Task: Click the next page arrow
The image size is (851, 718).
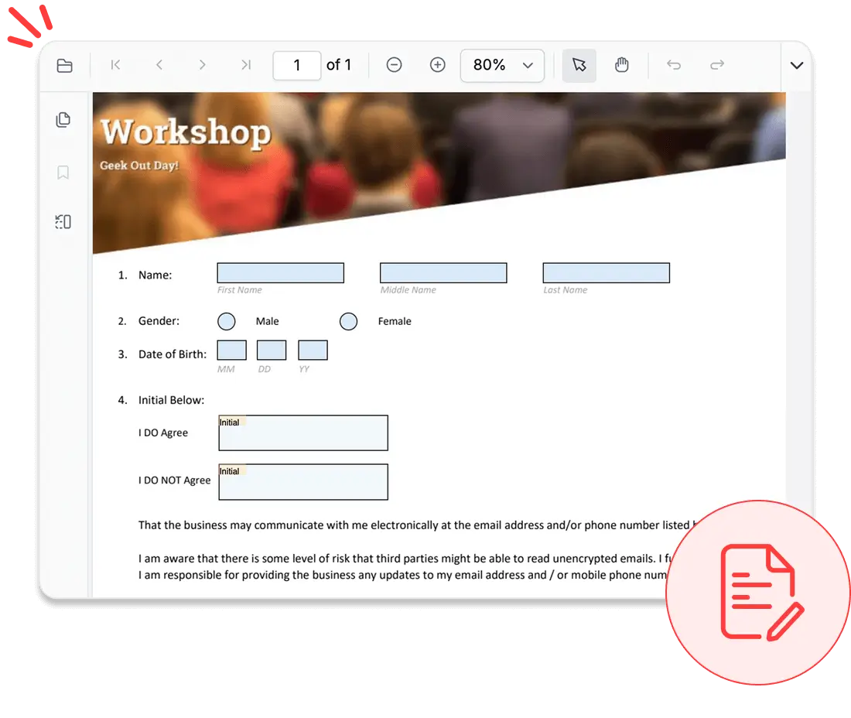Action: point(203,65)
